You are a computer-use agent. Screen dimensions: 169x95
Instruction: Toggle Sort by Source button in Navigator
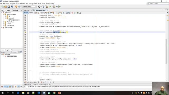21,87
